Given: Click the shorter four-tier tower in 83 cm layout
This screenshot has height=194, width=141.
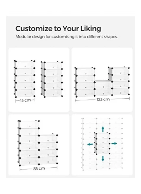Looking at the screenshot, I should click(x=48, y=149).
